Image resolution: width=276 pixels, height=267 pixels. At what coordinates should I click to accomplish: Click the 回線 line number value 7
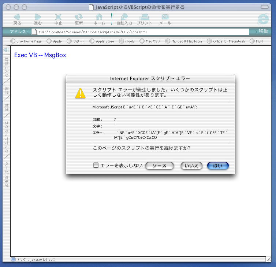pyautogui.click(x=115, y=119)
